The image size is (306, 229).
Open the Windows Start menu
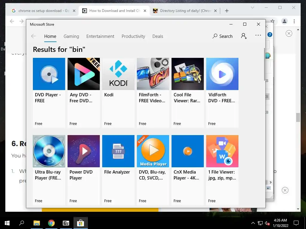[x=7, y=223]
